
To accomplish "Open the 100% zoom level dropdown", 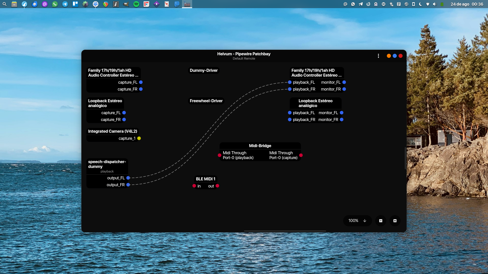I will pos(357,221).
